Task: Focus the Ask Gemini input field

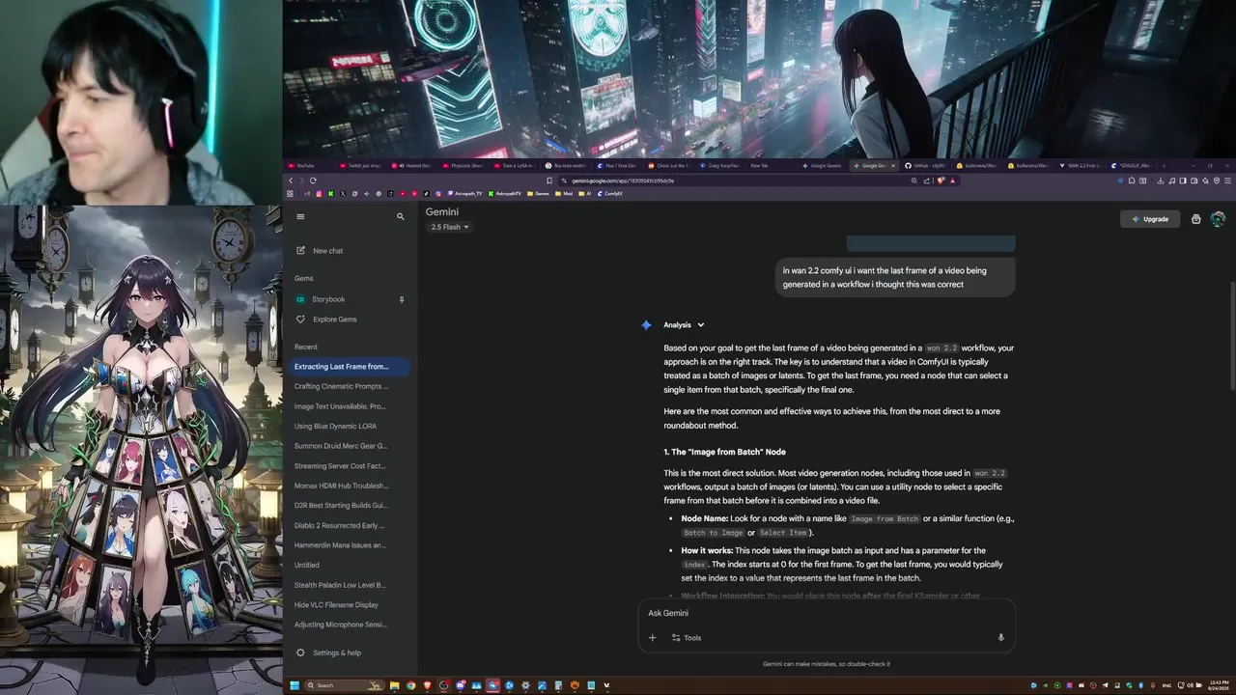Action: point(827,613)
